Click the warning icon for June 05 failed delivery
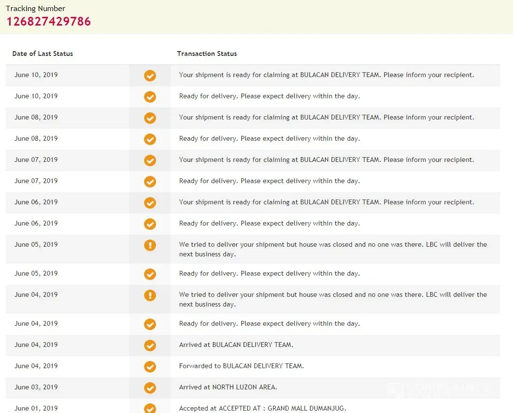Screen dimensions: 513x413 pos(150,245)
